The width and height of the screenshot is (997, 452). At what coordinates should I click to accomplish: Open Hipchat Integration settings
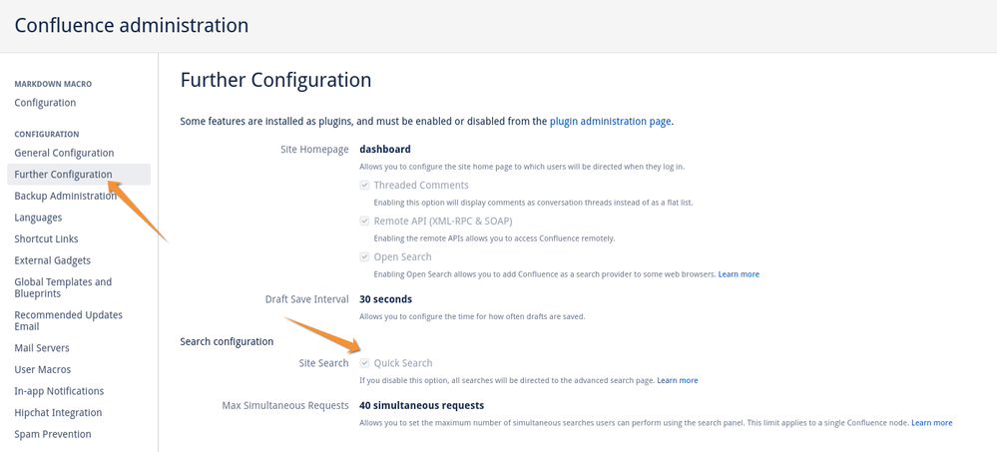[58, 412]
